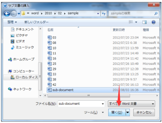The image size is (162, 123).
Task: Click the magnifier search icon
Action: point(156,13)
